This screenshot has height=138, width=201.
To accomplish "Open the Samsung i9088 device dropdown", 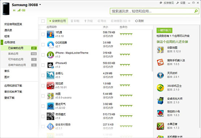I will point(40,5).
